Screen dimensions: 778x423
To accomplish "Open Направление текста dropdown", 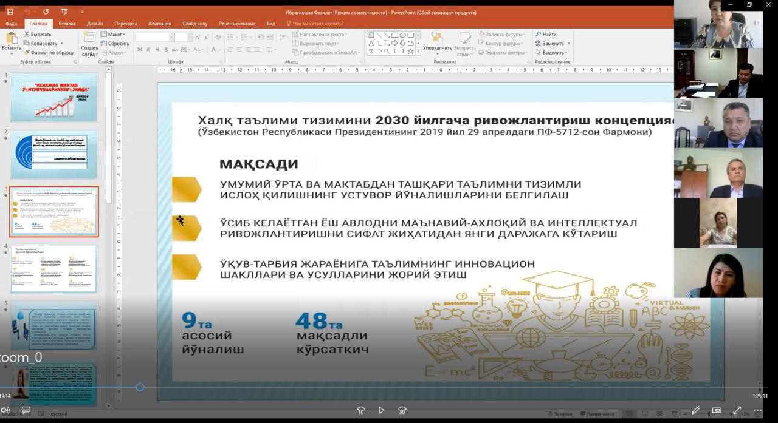I will coord(320,35).
